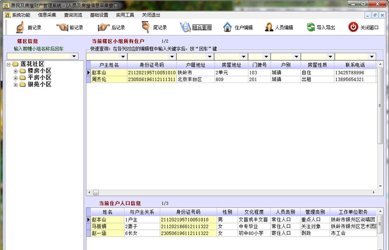Open 组合查询 combined query tool

pyautogui.click(x=185, y=27)
